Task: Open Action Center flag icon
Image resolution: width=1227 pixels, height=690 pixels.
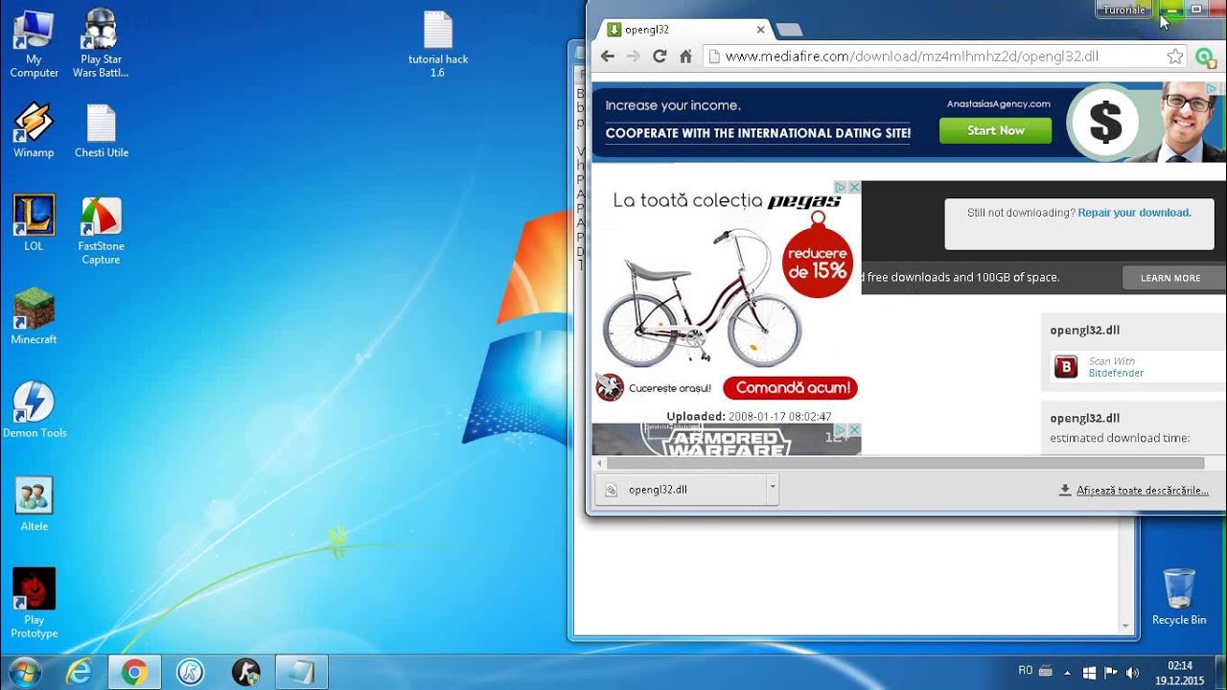Action: click(1111, 672)
